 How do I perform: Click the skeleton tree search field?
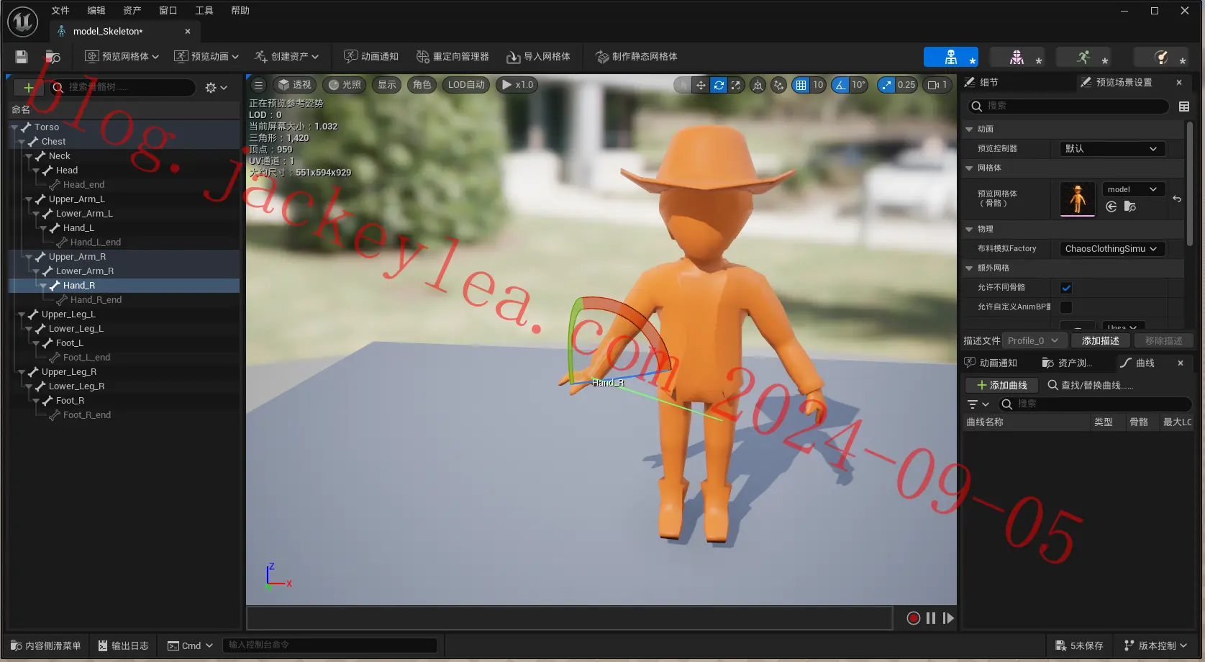pos(122,88)
